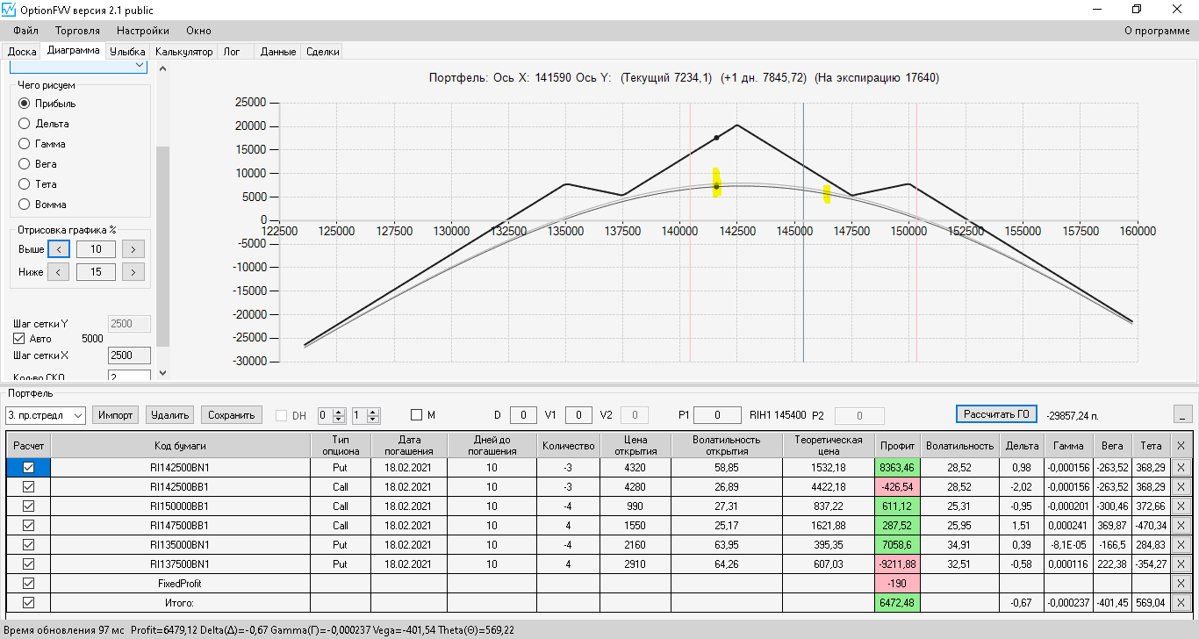Click the OptionFVV app icon in title bar
This screenshot has height=639, width=1199.
(10, 10)
